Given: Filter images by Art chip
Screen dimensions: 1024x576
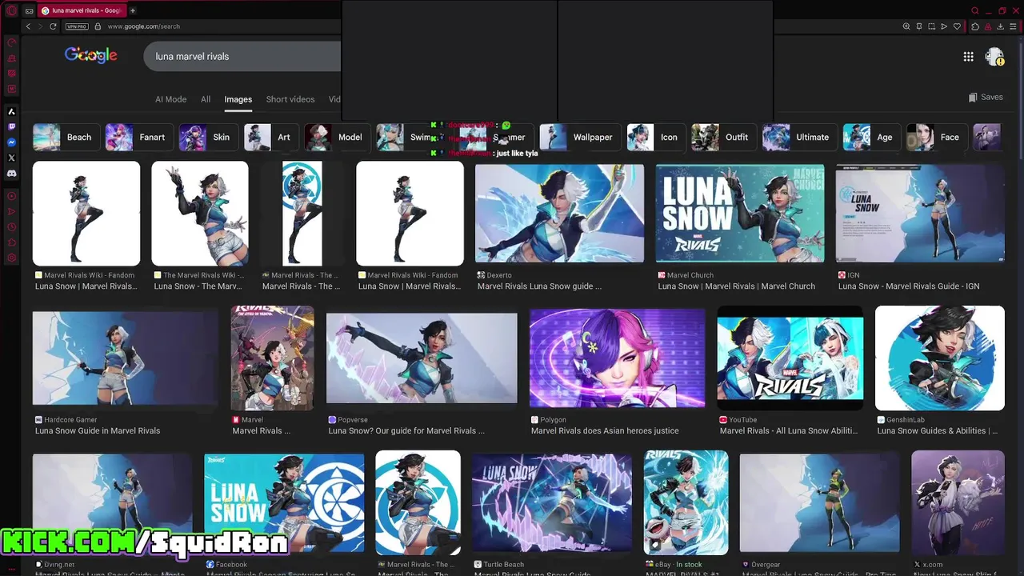Looking at the screenshot, I should [271, 137].
